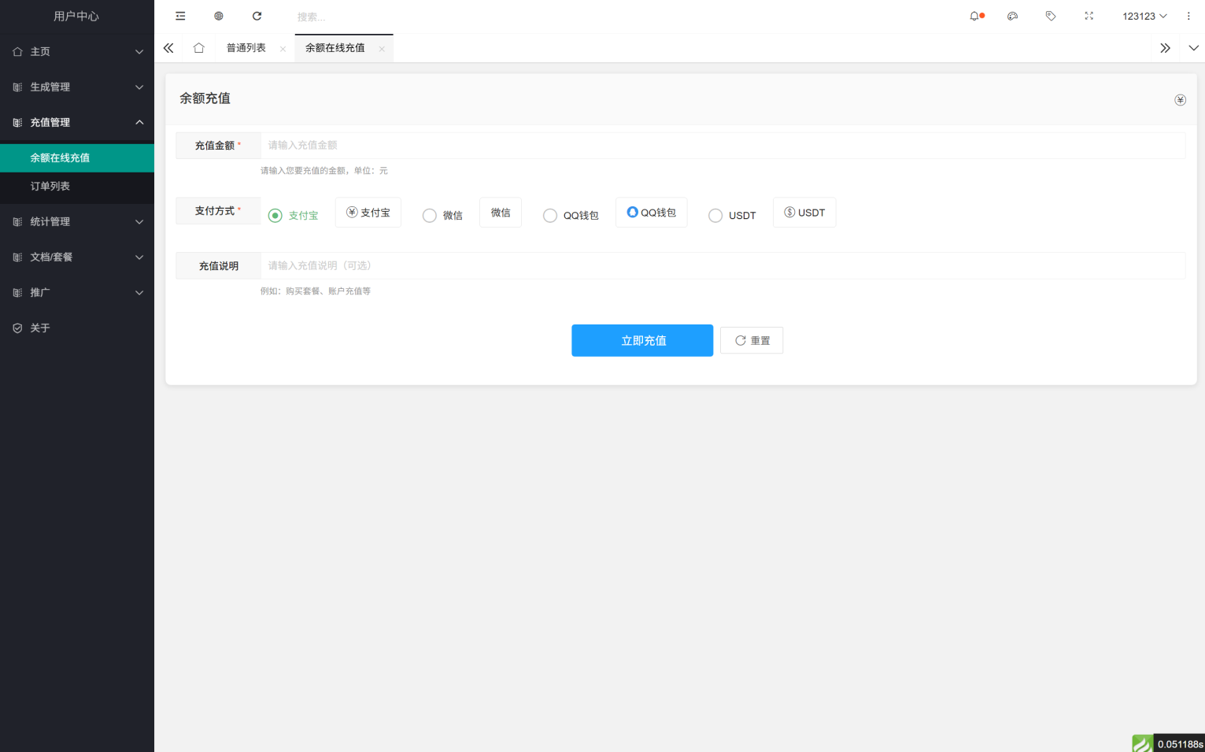
Task: Click the theme palette icon
Action: click(1013, 16)
